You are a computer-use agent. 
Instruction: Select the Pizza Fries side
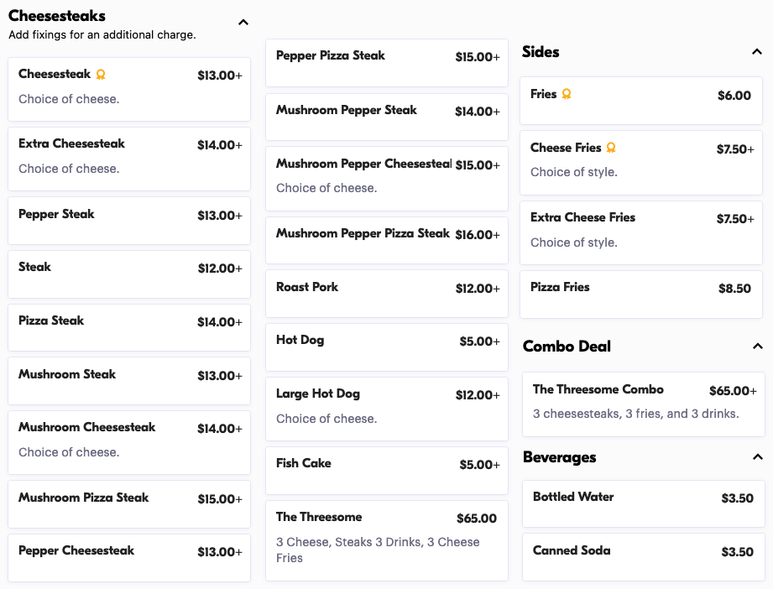641,294
